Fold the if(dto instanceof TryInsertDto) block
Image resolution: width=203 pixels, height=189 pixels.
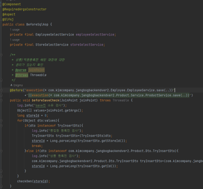coord(1,126)
